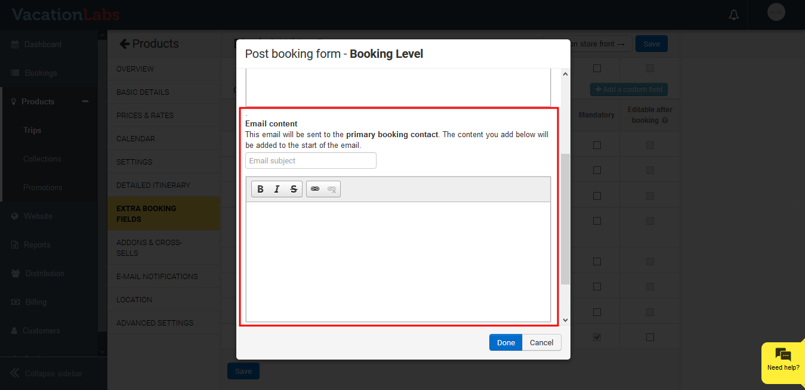Check the first Mandatory column checkbox

pos(597,145)
